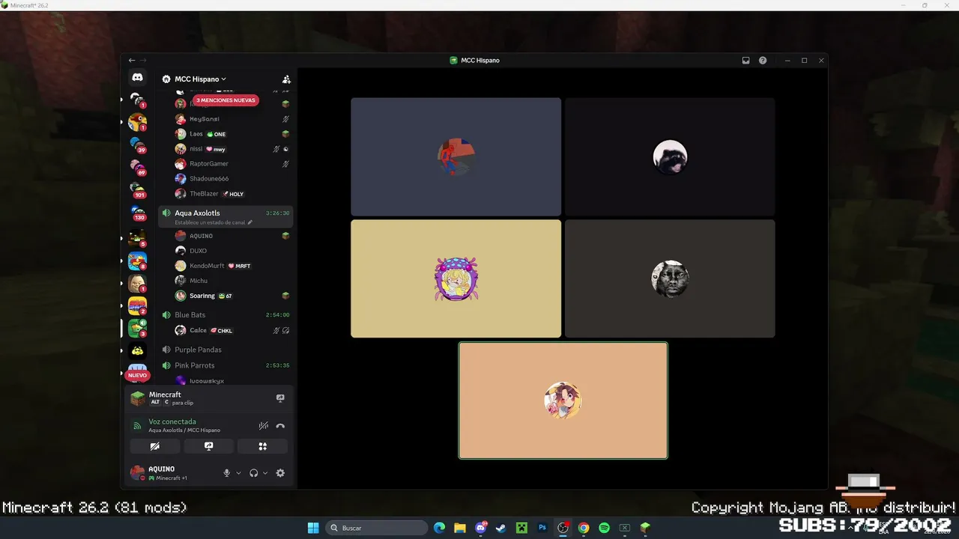Focus the Spider-Man avatar video tile

456,156
